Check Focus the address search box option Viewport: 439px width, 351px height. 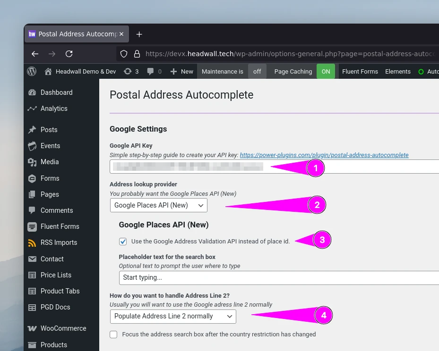[x=113, y=334]
